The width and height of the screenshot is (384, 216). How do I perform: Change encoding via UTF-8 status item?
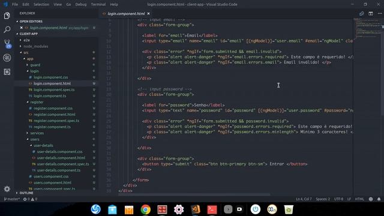pos(338,199)
